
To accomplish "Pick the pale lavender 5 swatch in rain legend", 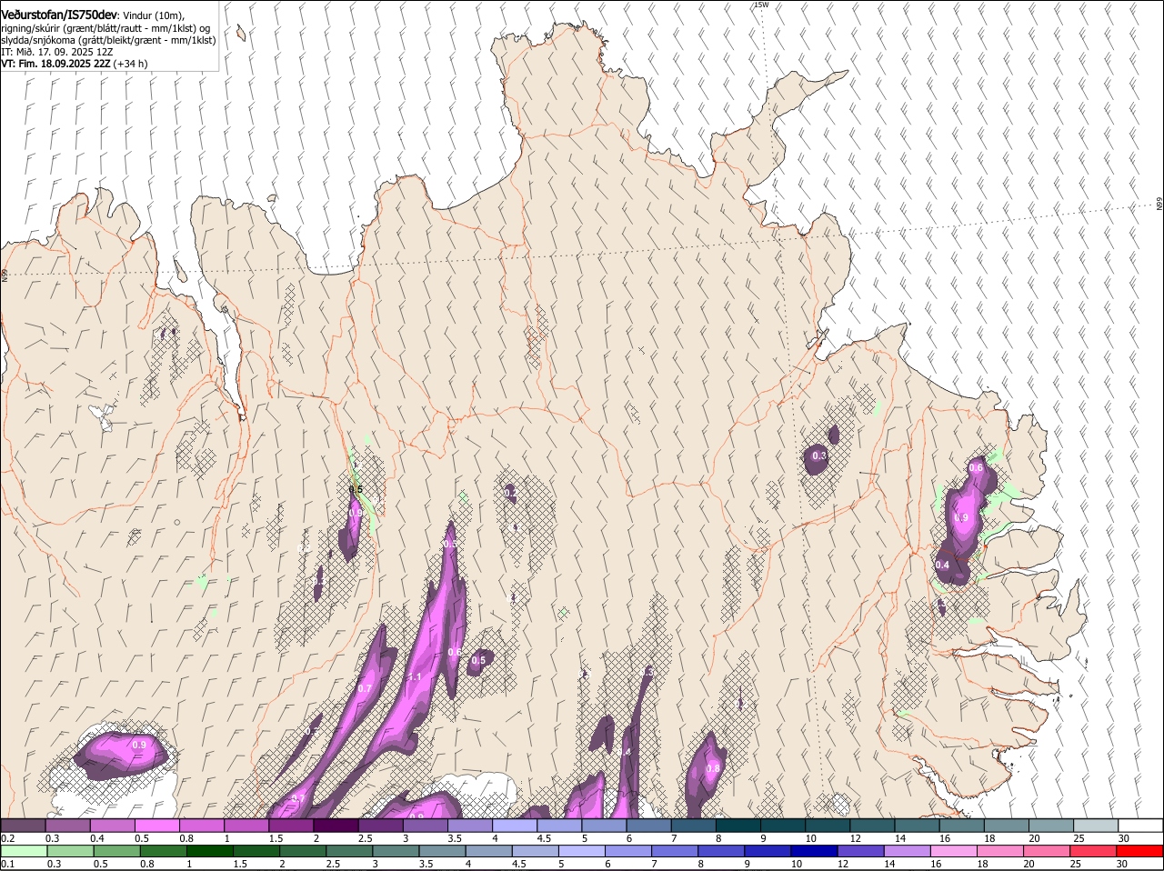I will [x=581, y=851].
